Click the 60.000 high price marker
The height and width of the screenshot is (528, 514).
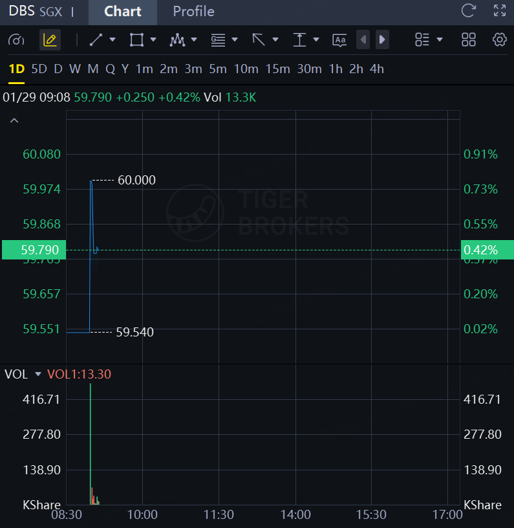136,180
